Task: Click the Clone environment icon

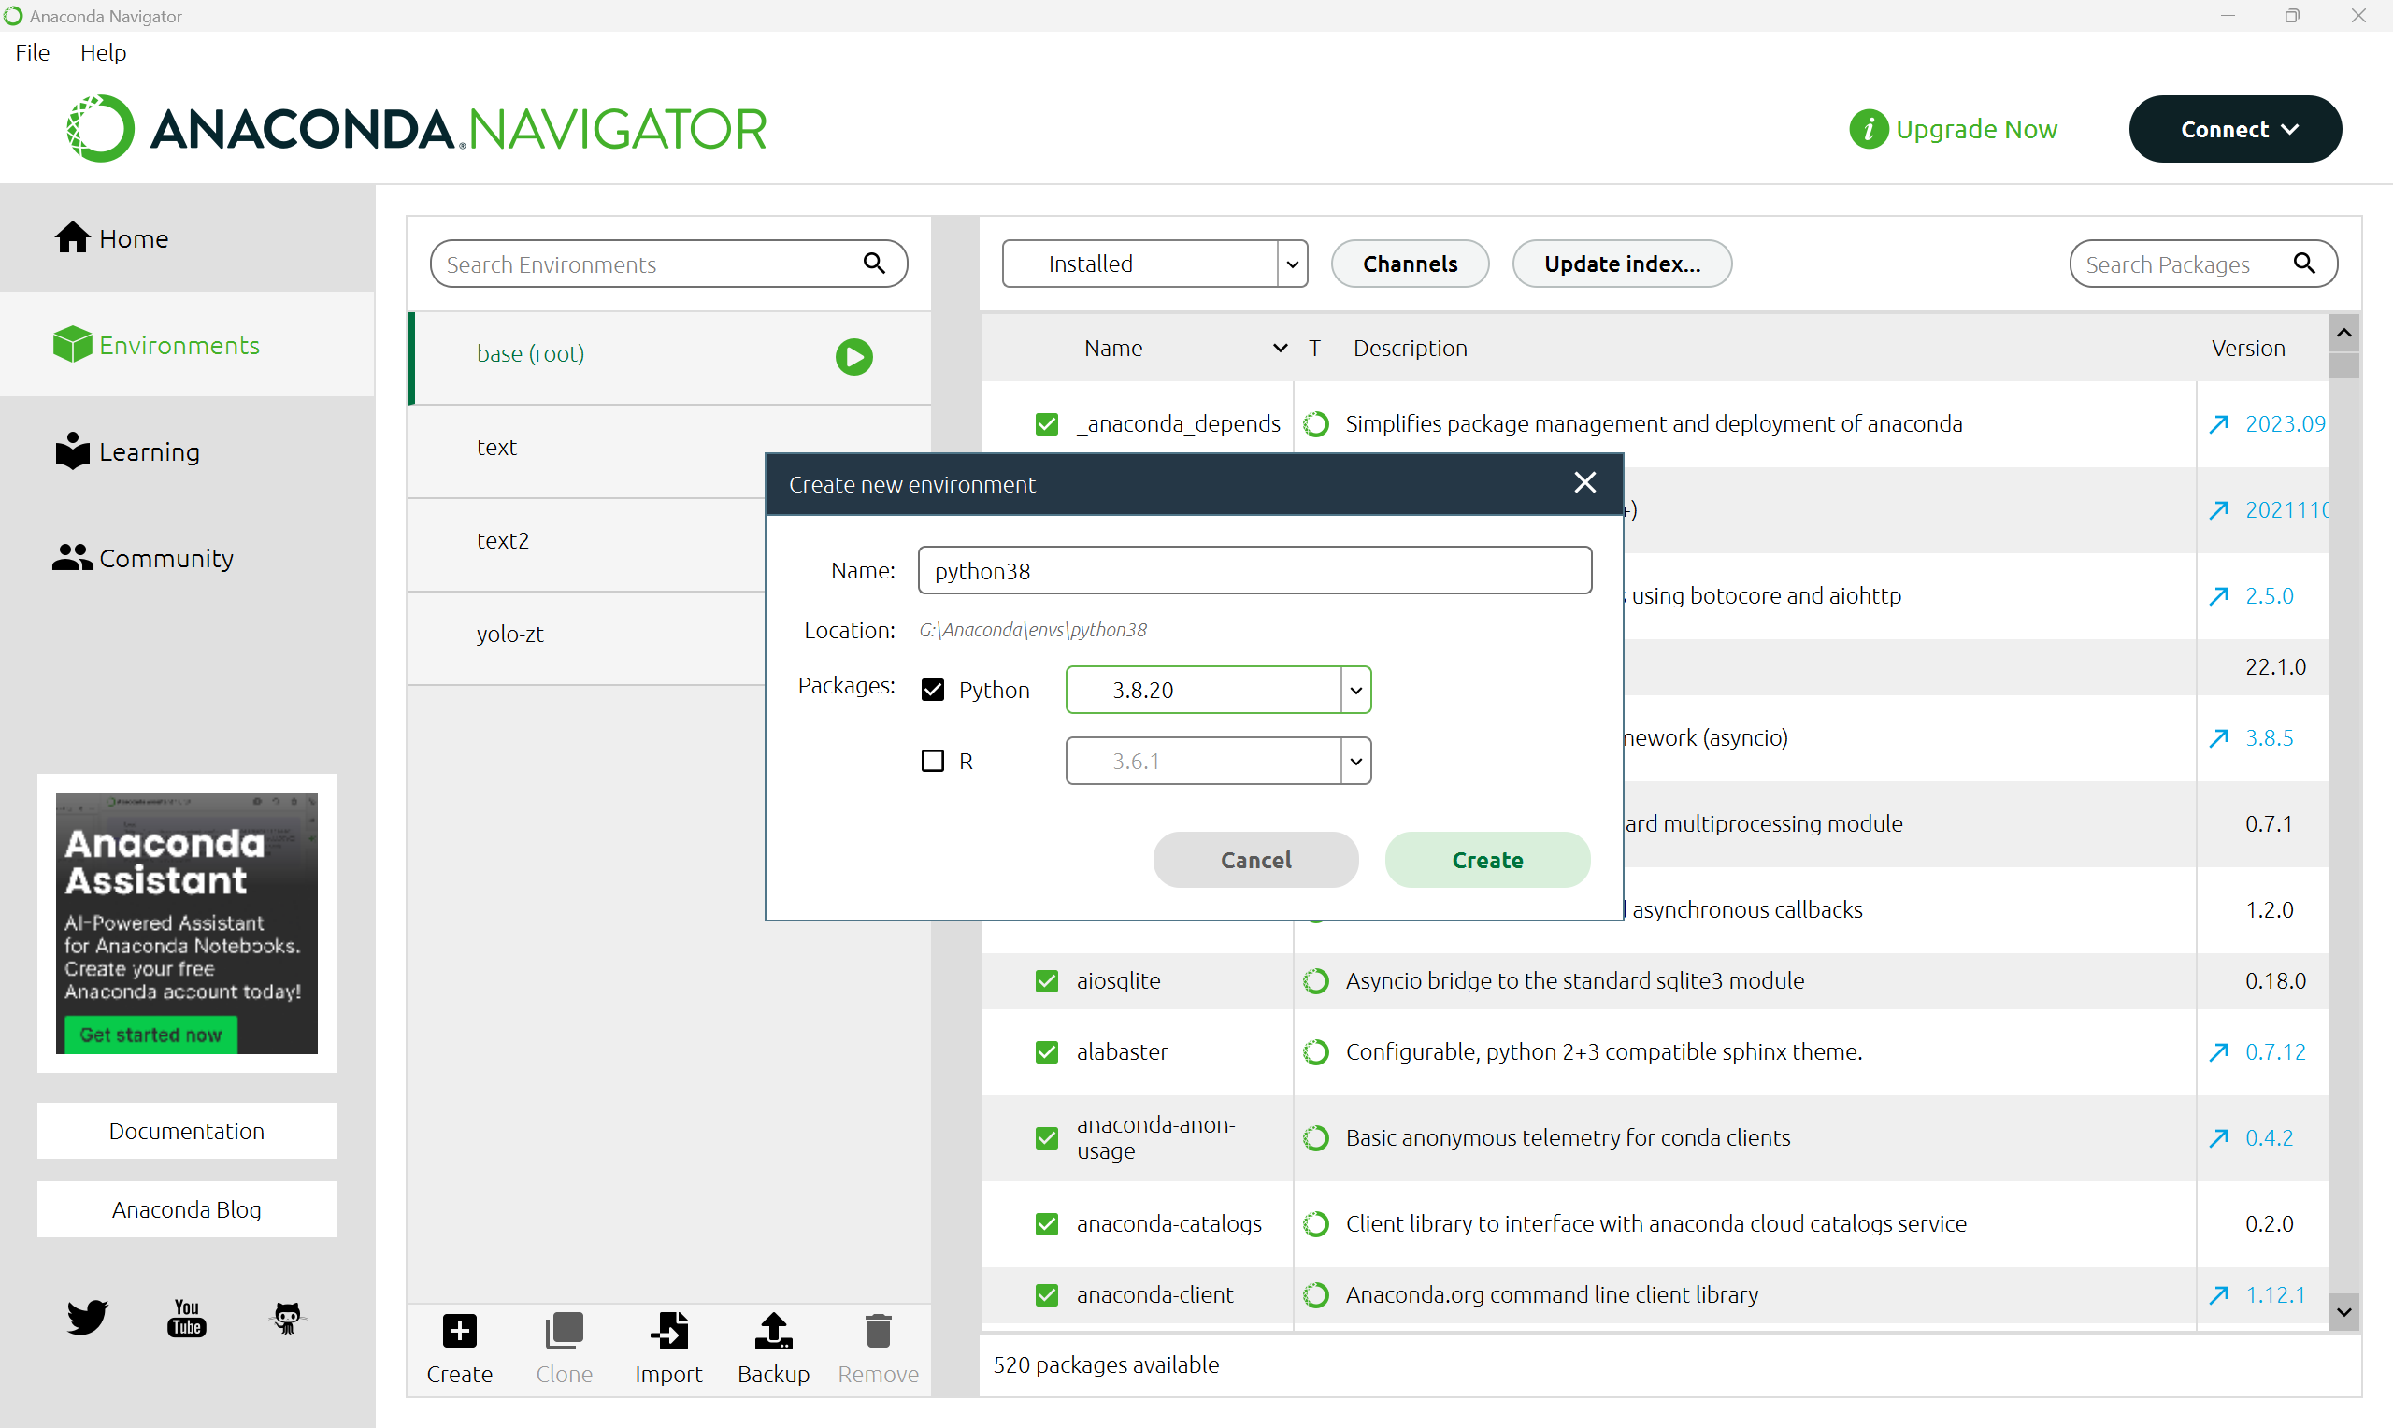Action: (564, 1332)
